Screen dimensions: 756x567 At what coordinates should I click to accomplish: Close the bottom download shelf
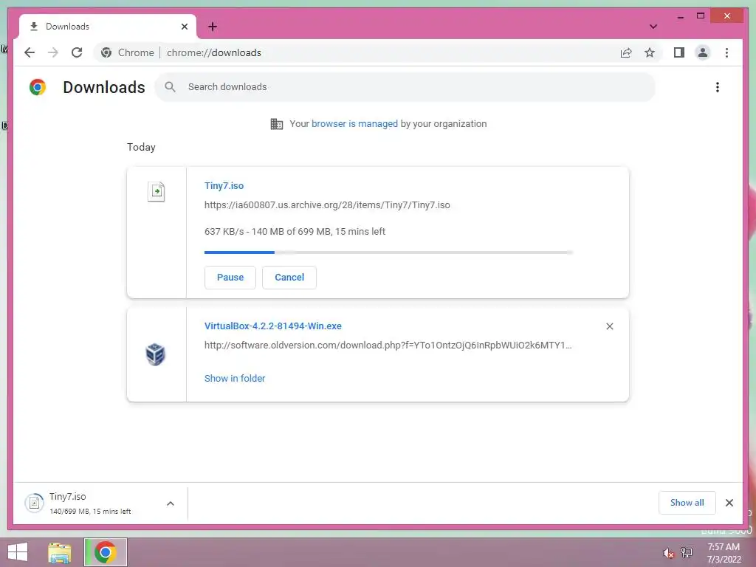tap(729, 503)
